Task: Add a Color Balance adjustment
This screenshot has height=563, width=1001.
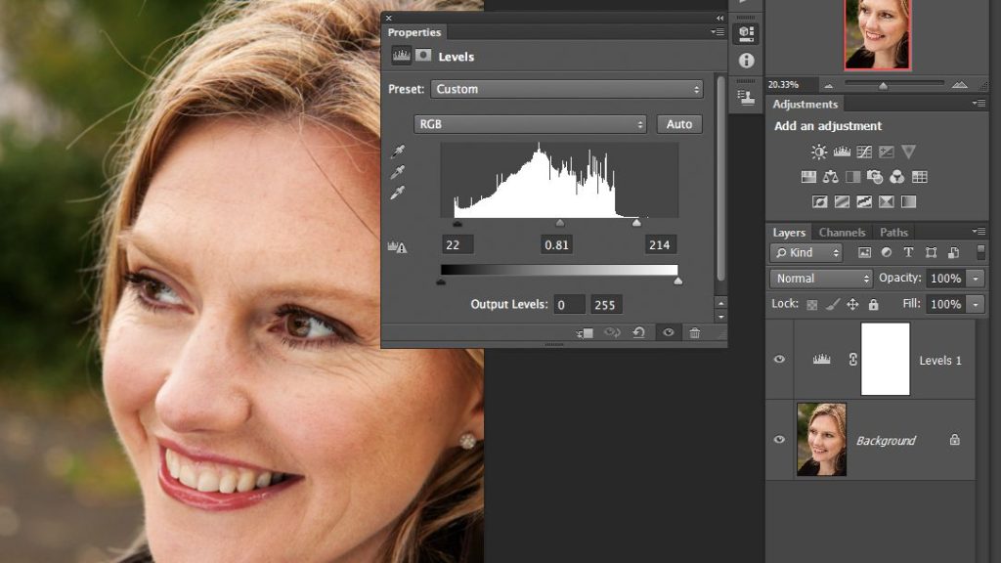Action: [831, 177]
